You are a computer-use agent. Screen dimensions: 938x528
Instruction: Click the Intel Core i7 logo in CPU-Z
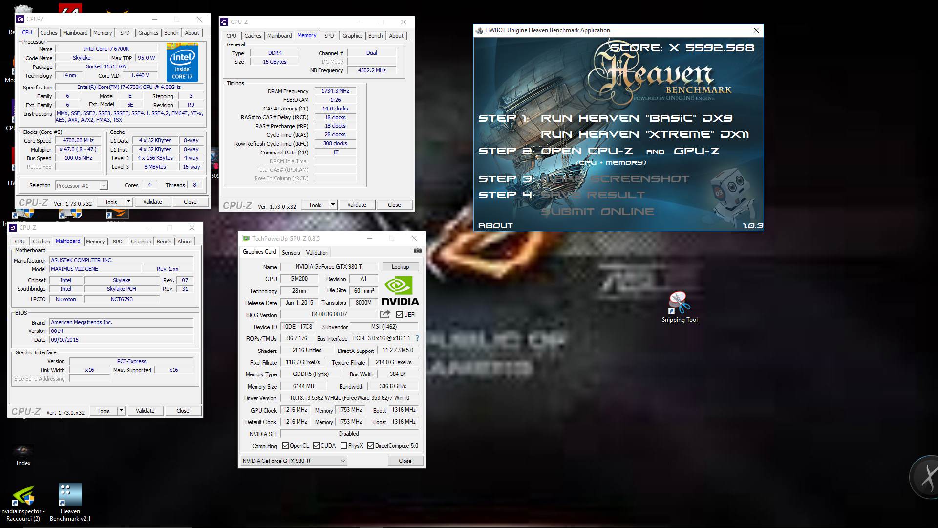[182, 62]
